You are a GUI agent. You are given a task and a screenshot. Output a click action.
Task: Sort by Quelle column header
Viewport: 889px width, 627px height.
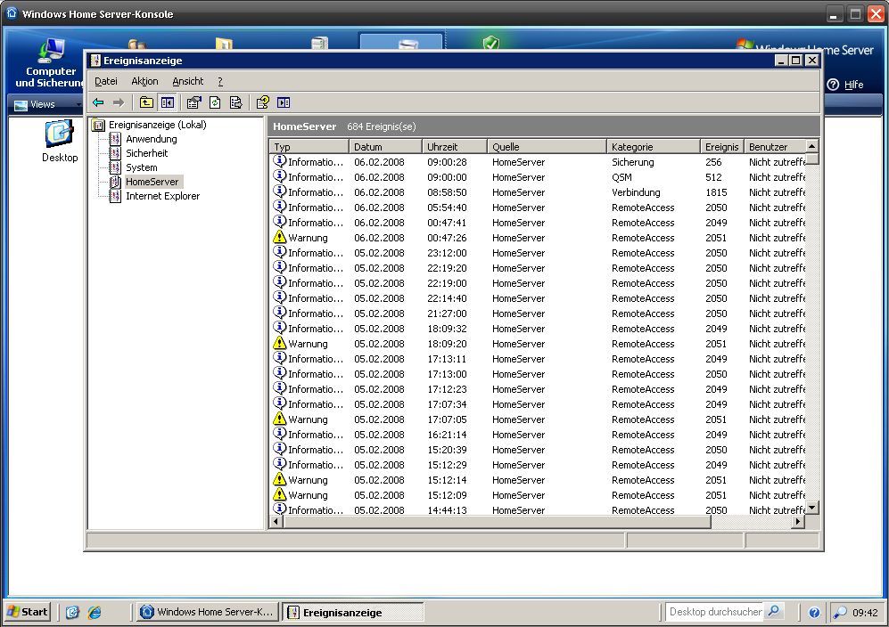[x=547, y=147]
